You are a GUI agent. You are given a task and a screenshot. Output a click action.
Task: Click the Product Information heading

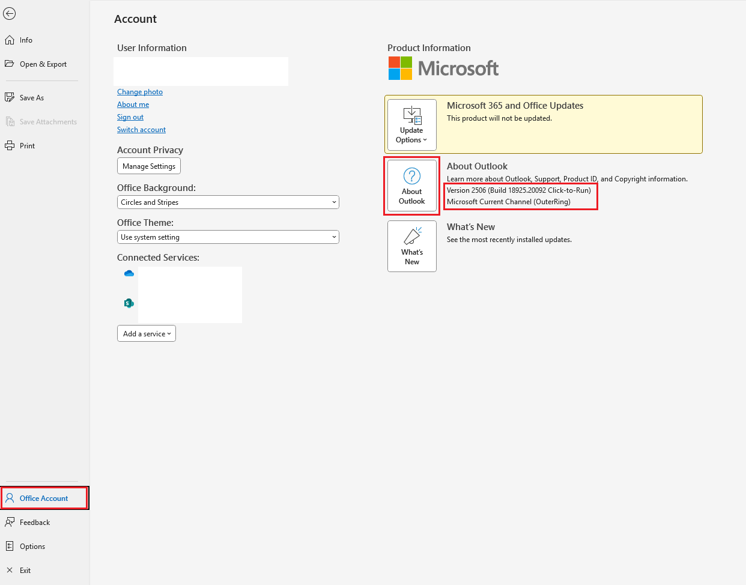point(429,48)
